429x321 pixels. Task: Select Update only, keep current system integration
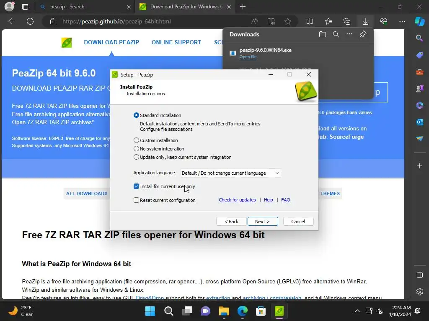coord(136,157)
